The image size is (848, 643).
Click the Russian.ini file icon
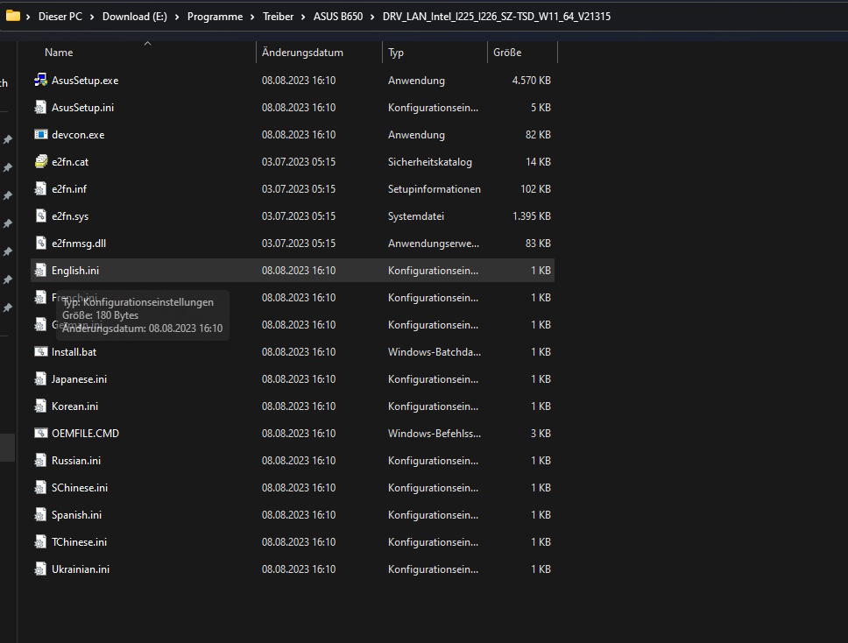pos(40,460)
